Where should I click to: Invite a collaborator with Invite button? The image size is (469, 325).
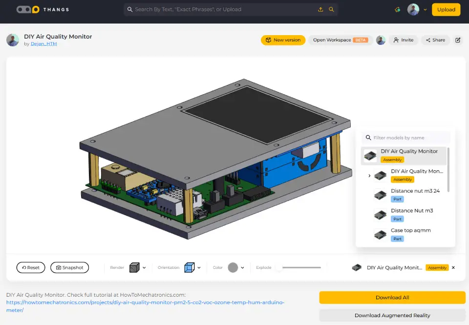[404, 40]
